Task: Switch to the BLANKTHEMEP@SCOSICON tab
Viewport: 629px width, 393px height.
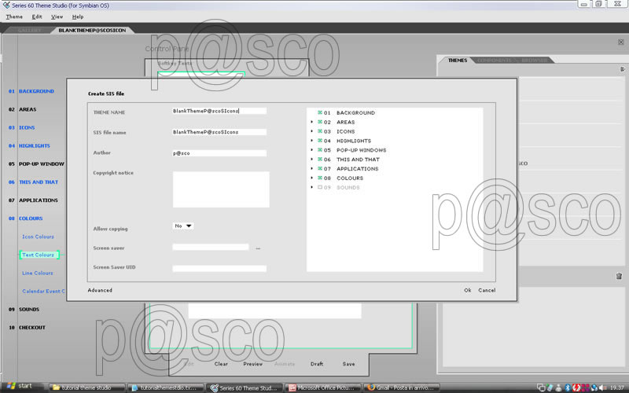Action: pos(92,30)
